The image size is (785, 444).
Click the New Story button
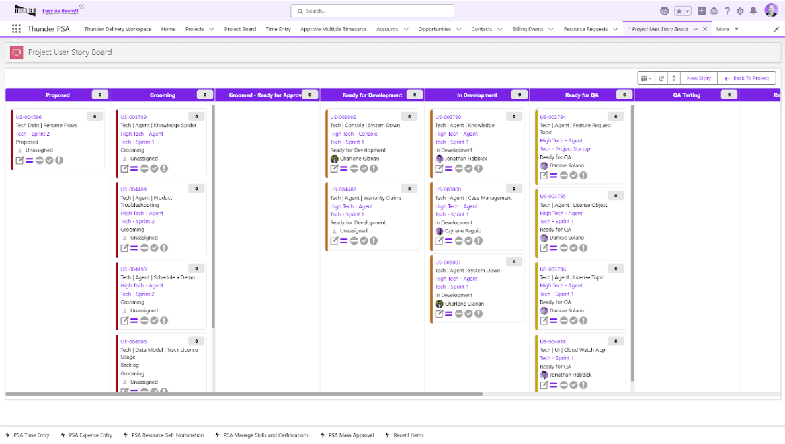pyautogui.click(x=698, y=78)
